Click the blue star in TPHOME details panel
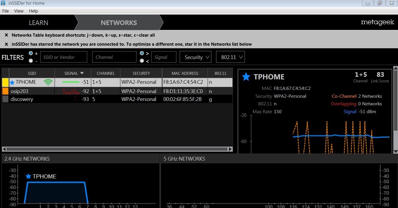Viewport: 398px width, 208px height. coord(246,77)
